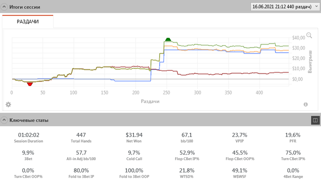Click the Fold to 3Bet IP stat

coord(81,173)
